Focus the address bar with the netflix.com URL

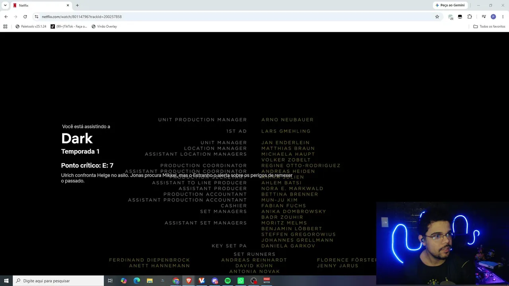235,17
